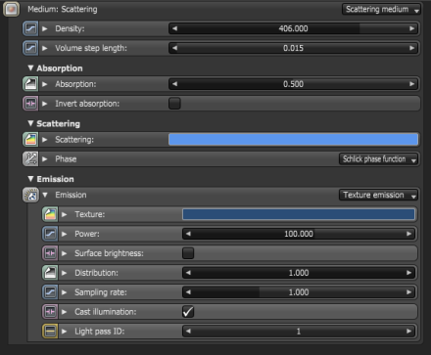Decrease Power with its left arrow
This screenshot has height=355, width=431.
188,234
